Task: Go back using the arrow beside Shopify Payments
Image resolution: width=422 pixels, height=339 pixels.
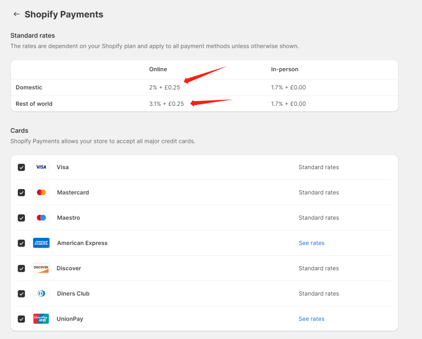Action: click(17, 14)
